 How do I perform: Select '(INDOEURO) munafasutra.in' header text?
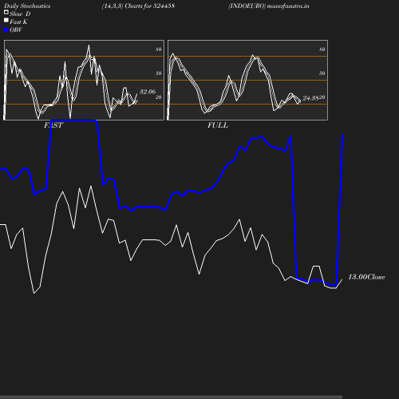pos(269,6)
